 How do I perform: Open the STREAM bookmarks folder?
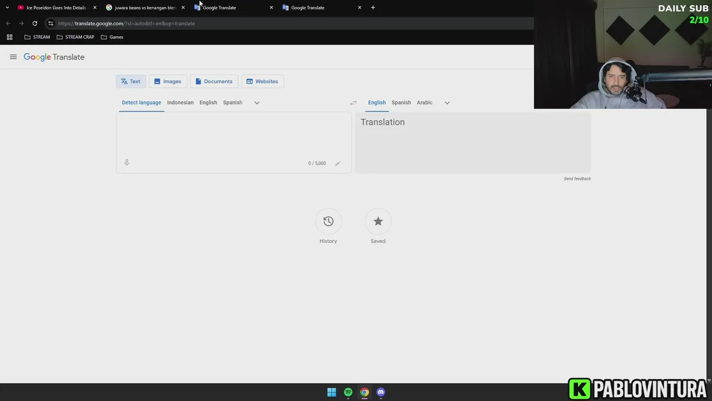[37, 37]
